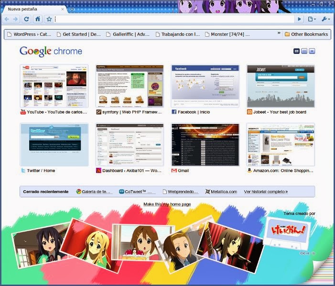Open the Facebook thumbnail

205,86
